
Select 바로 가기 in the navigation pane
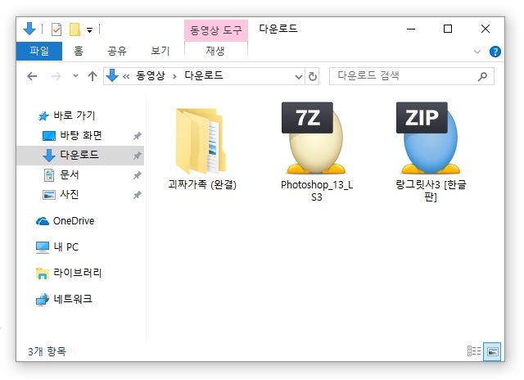coord(75,115)
